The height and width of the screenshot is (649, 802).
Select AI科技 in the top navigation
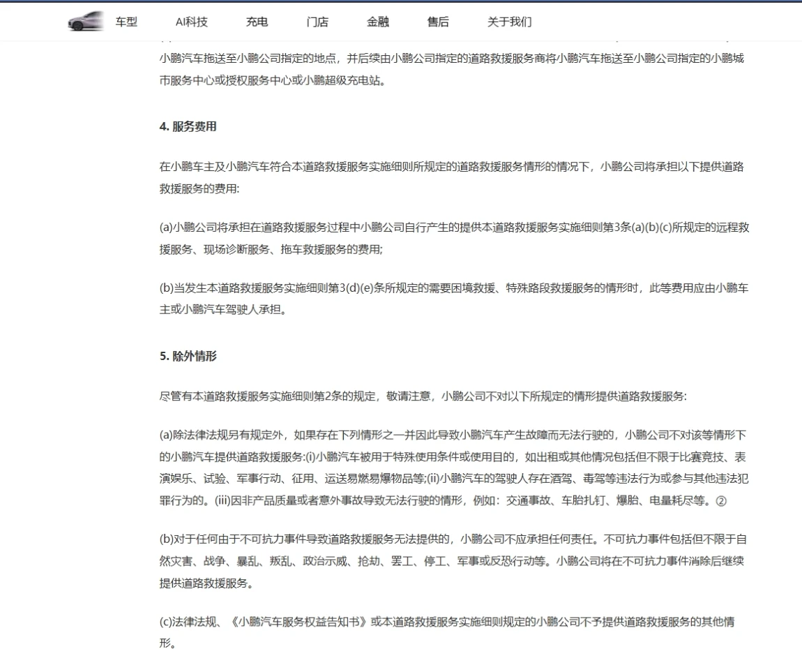click(191, 22)
